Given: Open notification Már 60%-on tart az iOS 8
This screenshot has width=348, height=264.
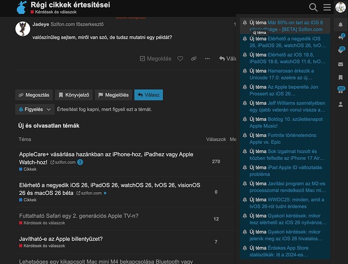Looking at the screenshot, I should 285,26.
